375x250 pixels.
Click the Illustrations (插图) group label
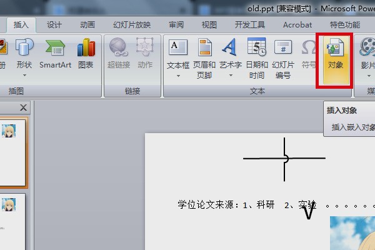(x=16, y=91)
